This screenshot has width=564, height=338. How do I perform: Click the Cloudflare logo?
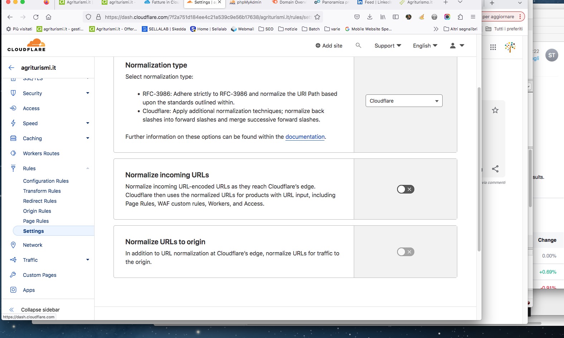(x=26, y=45)
